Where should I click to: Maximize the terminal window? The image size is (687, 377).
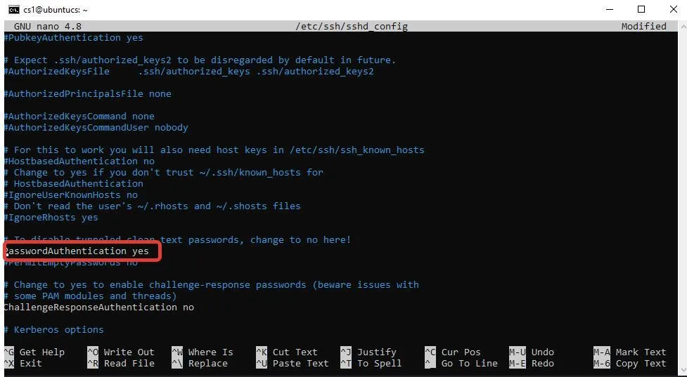641,10
